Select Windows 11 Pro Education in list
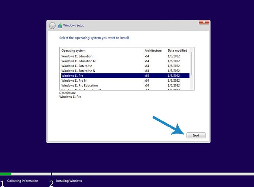Screen dimensions: 254x187 [79, 85]
